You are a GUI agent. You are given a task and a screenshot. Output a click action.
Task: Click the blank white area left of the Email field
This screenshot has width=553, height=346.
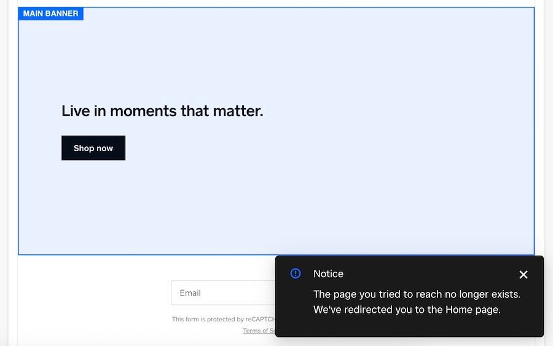(95, 293)
